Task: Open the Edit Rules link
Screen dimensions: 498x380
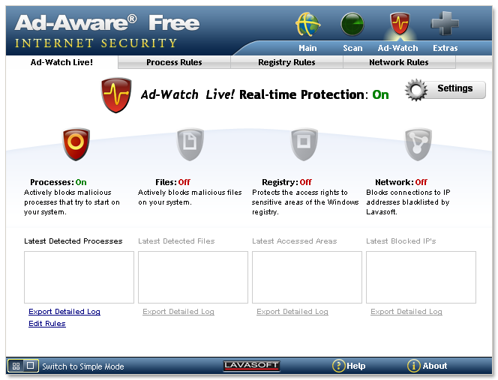Action: [x=47, y=324]
